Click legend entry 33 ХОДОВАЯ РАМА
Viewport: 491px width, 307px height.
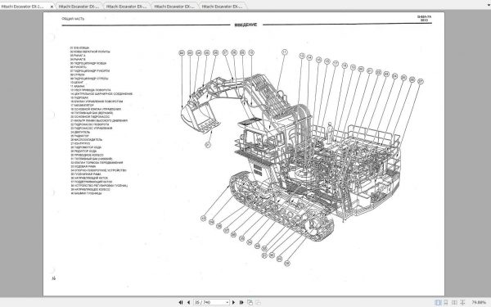[83, 167]
